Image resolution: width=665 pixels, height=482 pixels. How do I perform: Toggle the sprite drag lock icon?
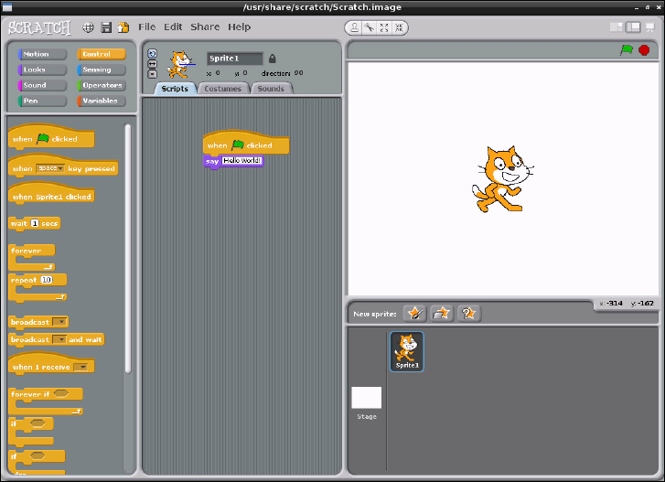point(273,59)
